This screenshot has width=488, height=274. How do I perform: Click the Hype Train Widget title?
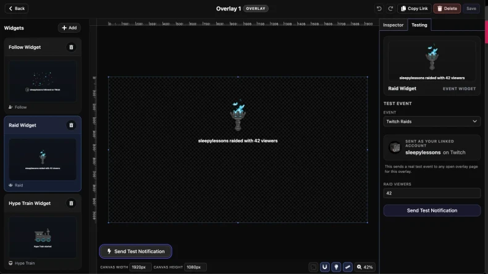30,204
